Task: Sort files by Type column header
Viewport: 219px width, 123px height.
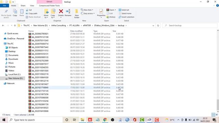Action: pos(95,31)
